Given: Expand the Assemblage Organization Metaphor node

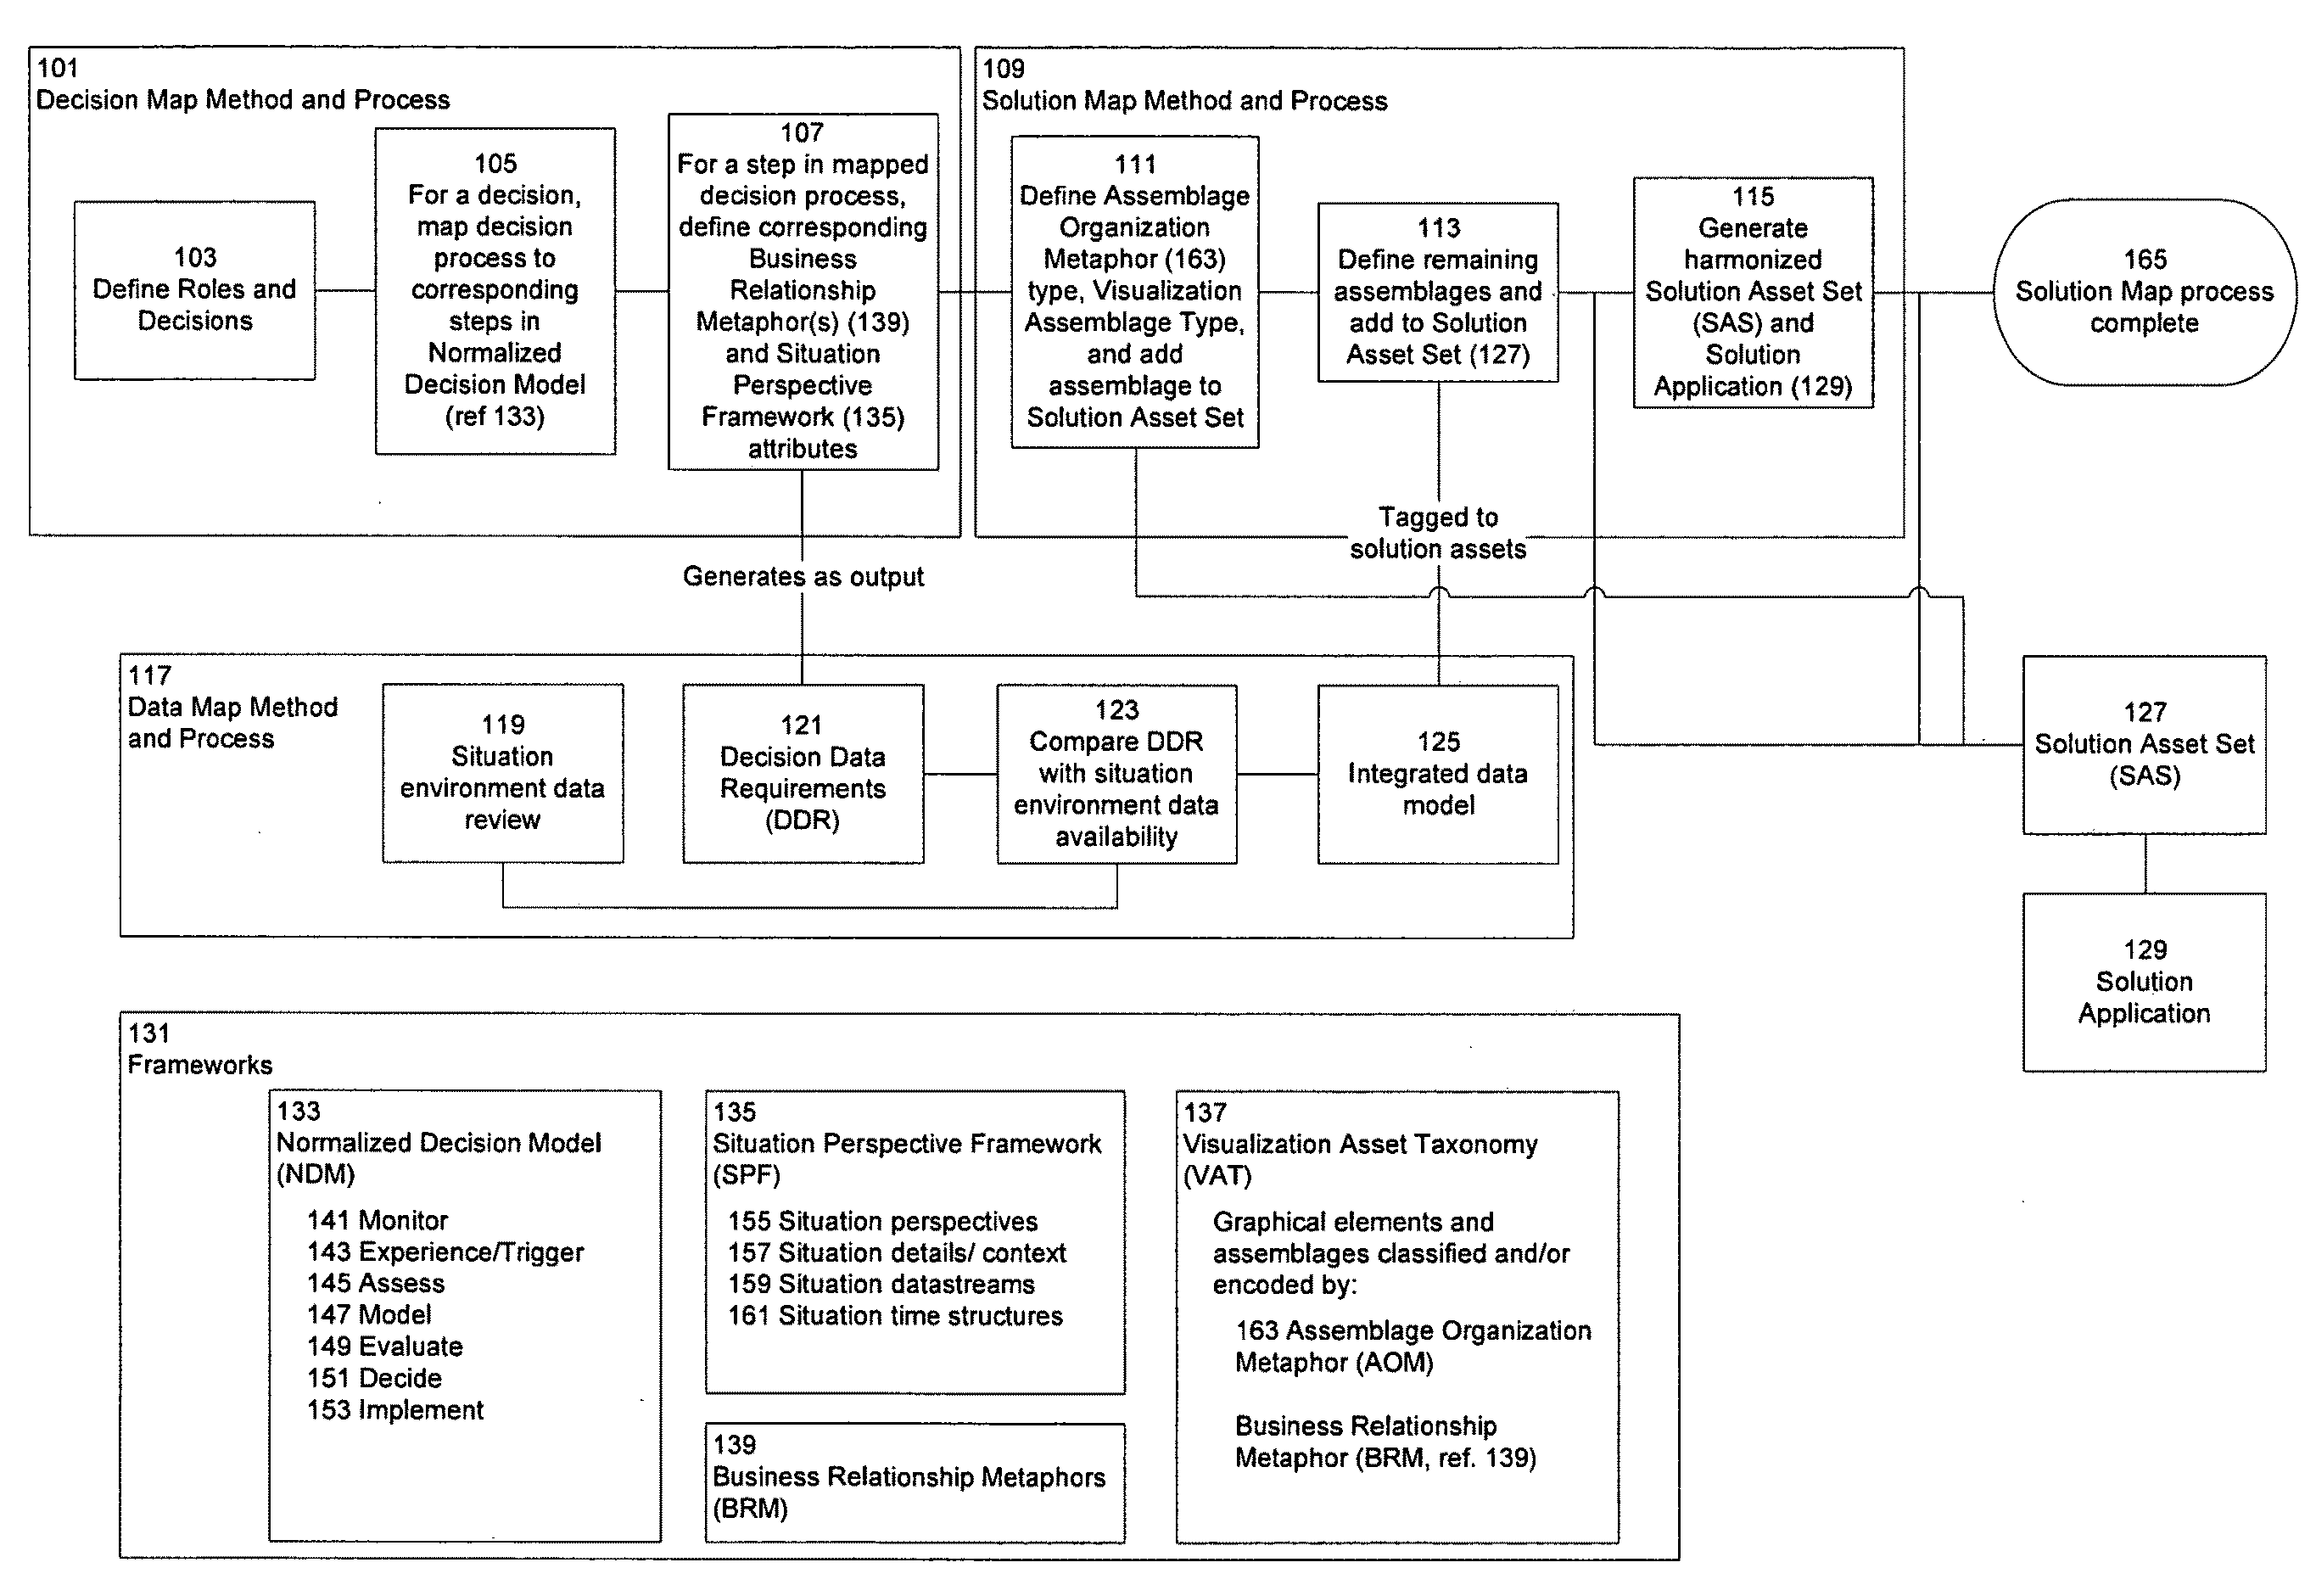Looking at the screenshot, I should [1408, 1347].
